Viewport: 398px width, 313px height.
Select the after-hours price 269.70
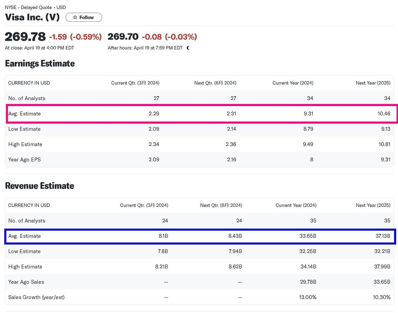click(x=123, y=37)
